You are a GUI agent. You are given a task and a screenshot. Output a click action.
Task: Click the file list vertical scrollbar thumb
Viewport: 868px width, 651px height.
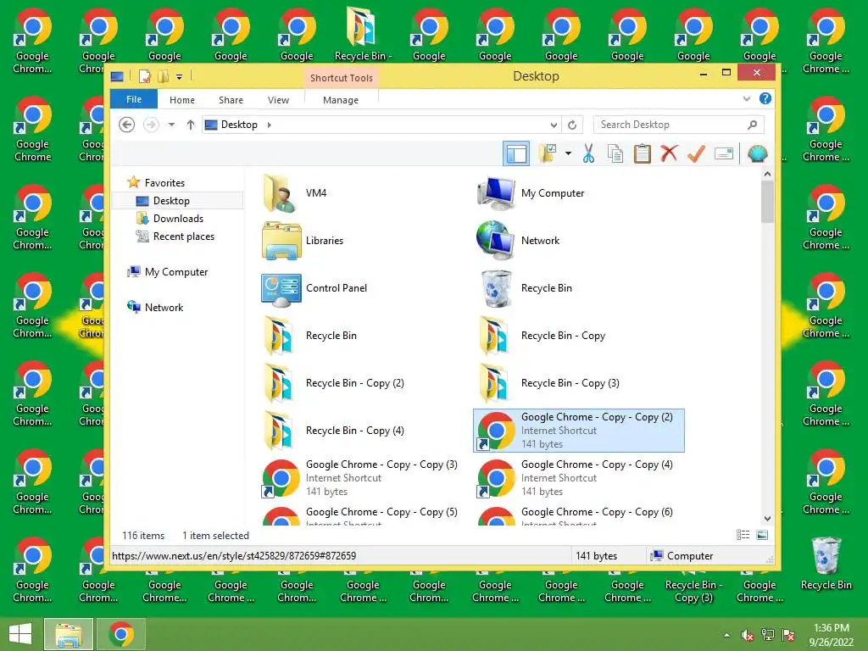(767, 201)
